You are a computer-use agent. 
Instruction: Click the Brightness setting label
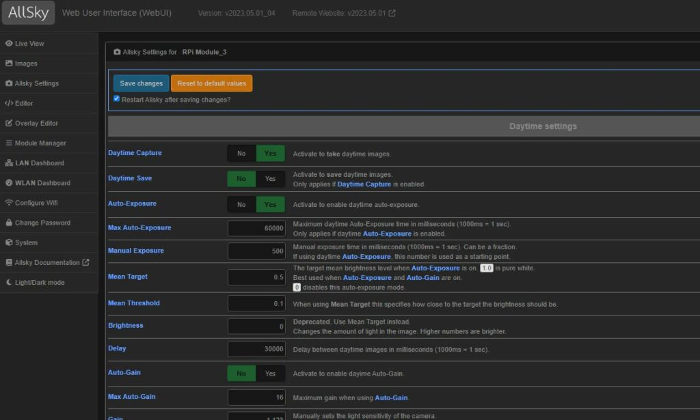[x=126, y=325]
